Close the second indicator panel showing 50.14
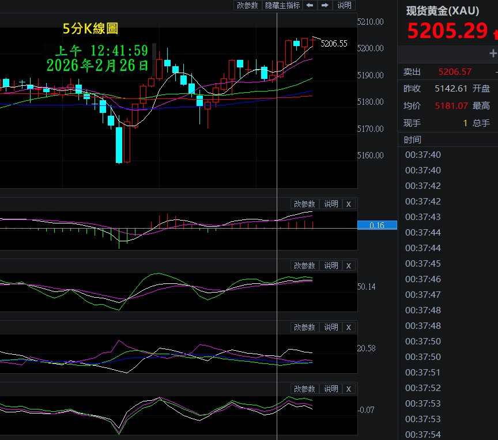498x440 pixels. pyautogui.click(x=348, y=265)
